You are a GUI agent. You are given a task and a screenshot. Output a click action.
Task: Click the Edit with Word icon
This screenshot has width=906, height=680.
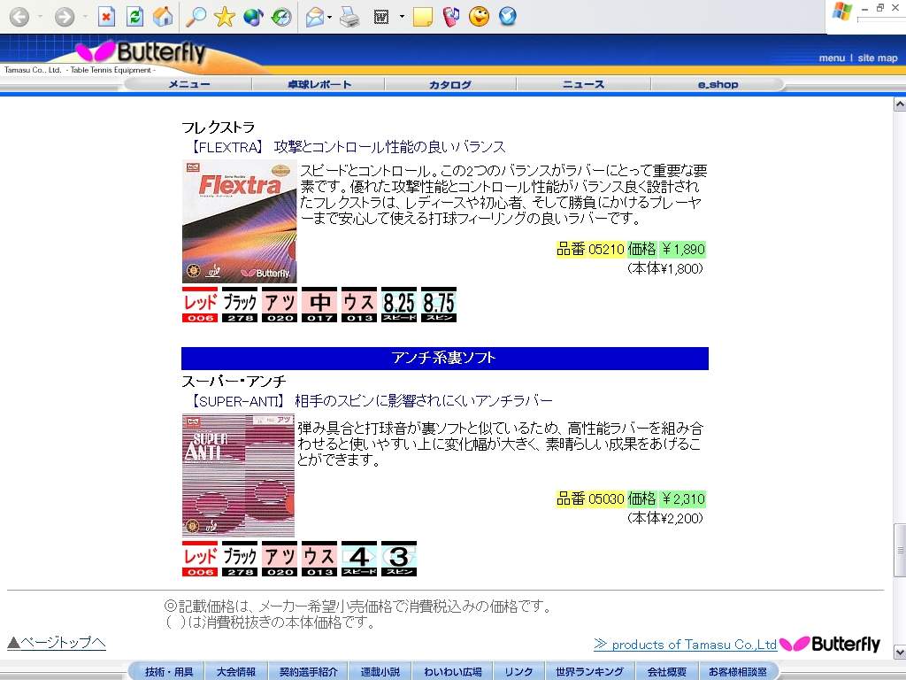click(381, 17)
